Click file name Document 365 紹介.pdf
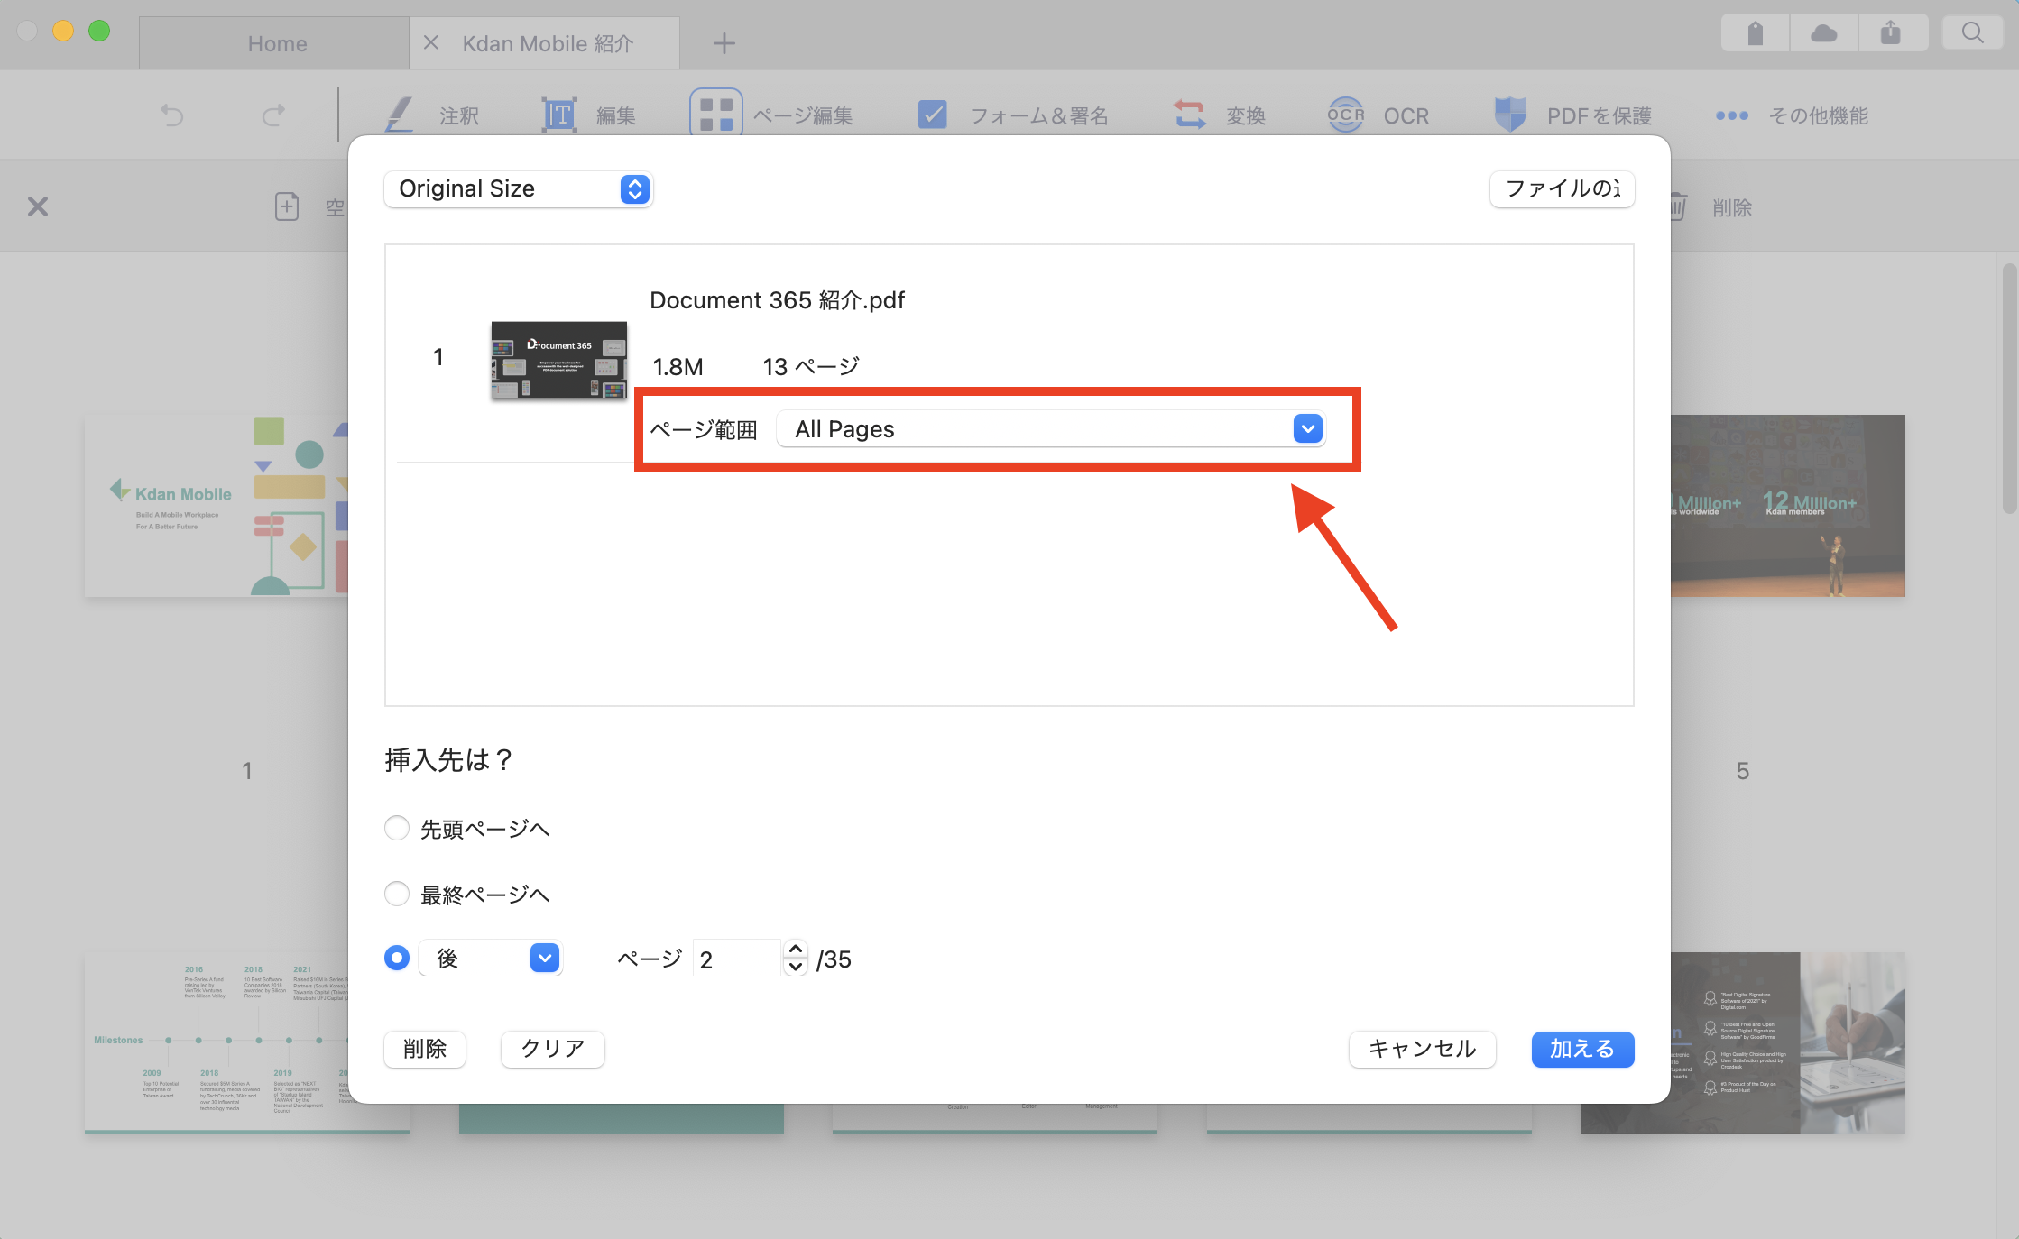The width and height of the screenshot is (2019, 1239). (x=777, y=300)
